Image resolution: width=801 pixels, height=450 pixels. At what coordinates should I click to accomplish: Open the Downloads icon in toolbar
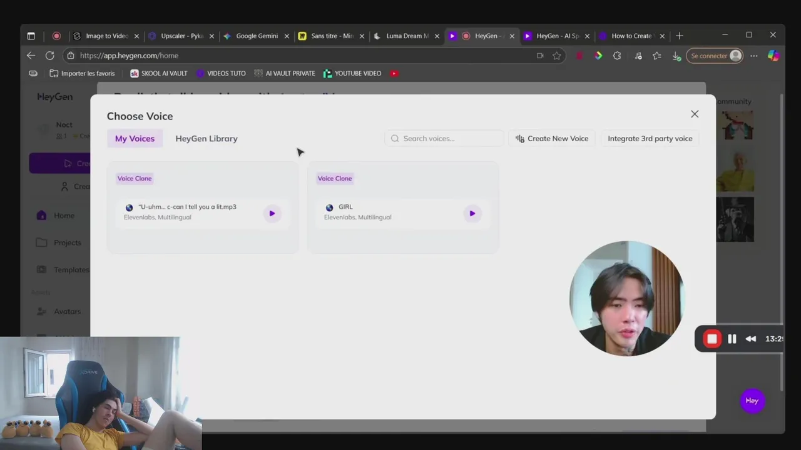[676, 56]
